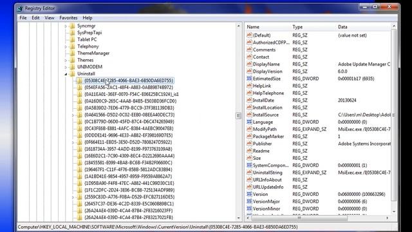Click the status bar registry path
The height and width of the screenshot is (232, 412).
[x=158, y=227]
